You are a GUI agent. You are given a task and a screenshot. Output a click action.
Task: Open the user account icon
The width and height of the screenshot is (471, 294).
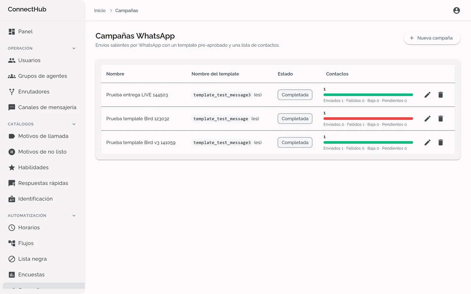point(456,11)
